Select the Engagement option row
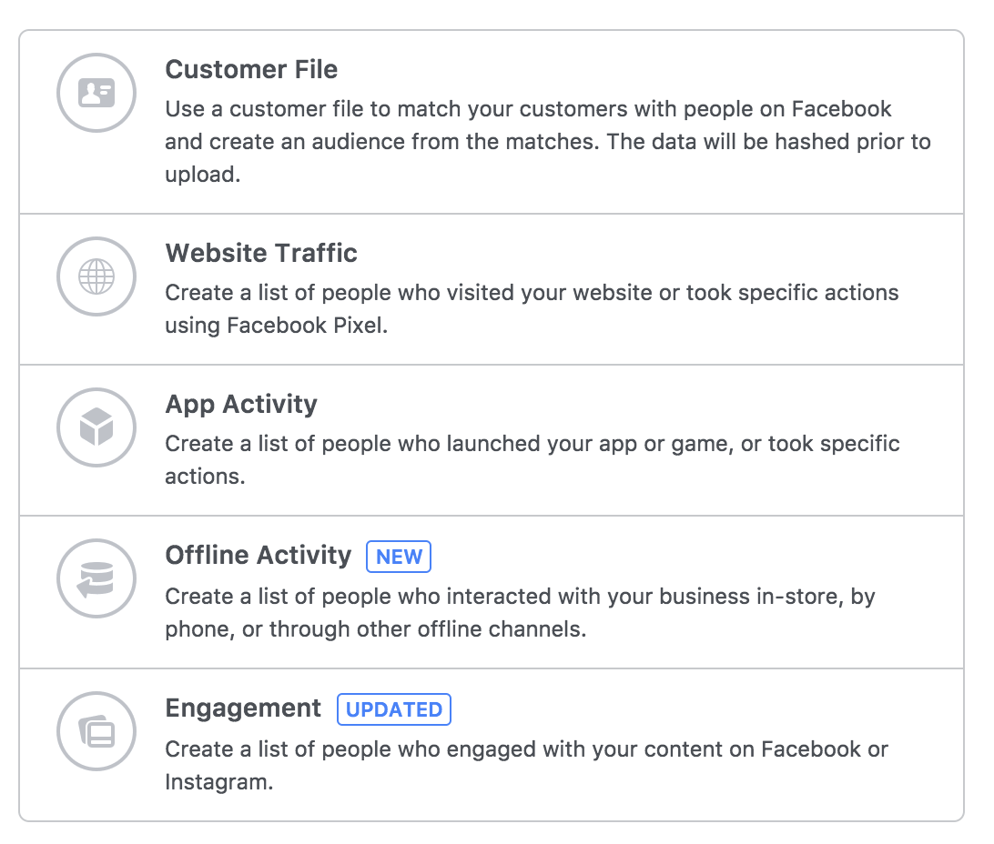 tap(492, 745)
